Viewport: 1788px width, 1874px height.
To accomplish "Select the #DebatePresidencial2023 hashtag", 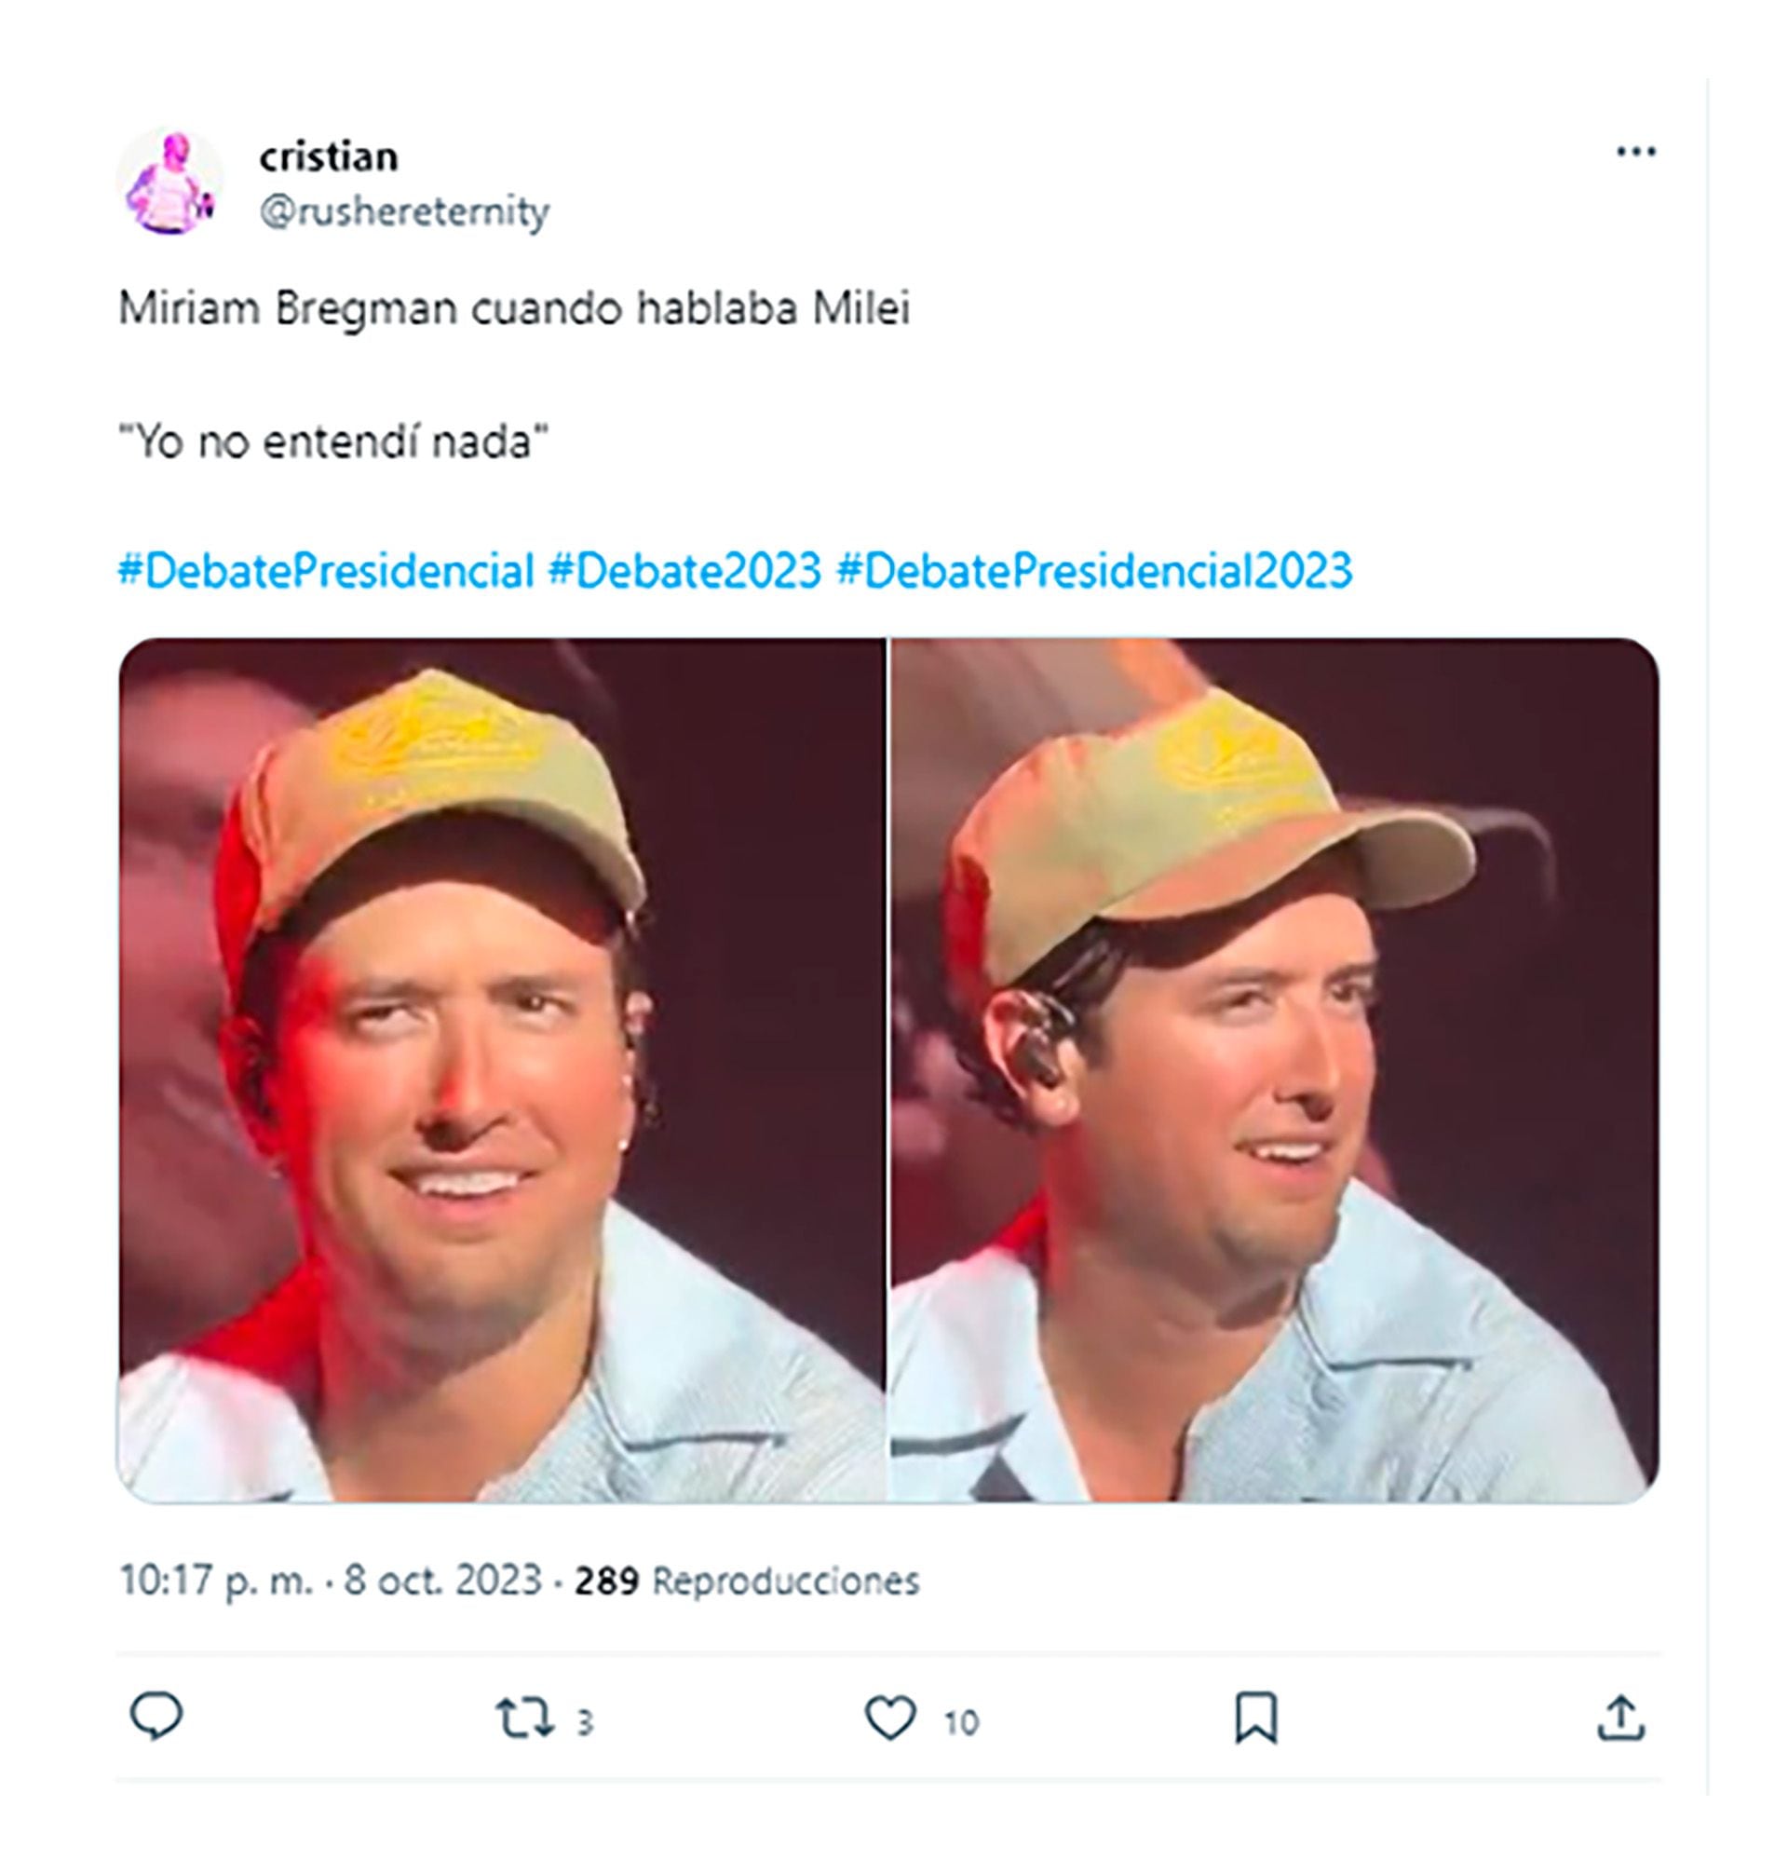I will tap(1094, 571).
